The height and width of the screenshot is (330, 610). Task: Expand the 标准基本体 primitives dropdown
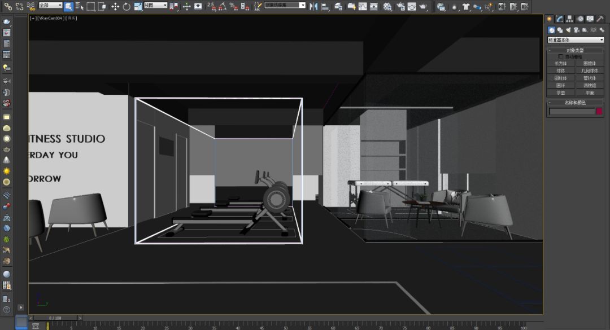[x=575, y=40]
